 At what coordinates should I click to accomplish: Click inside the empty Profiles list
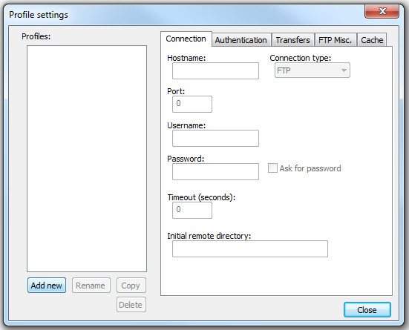coord(87,159)
